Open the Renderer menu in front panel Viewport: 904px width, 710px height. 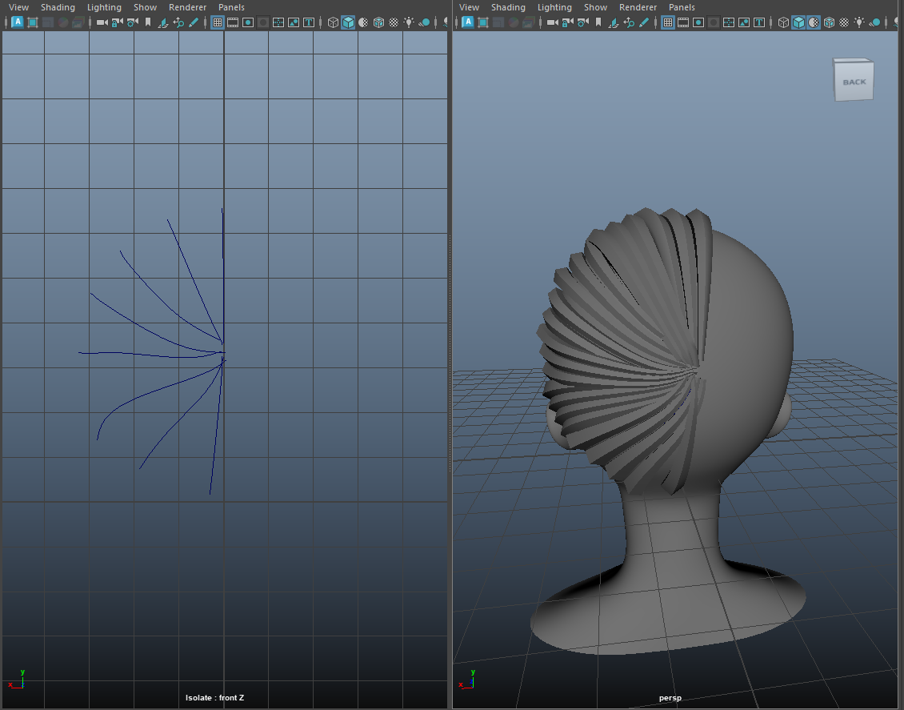coord(187,7)
